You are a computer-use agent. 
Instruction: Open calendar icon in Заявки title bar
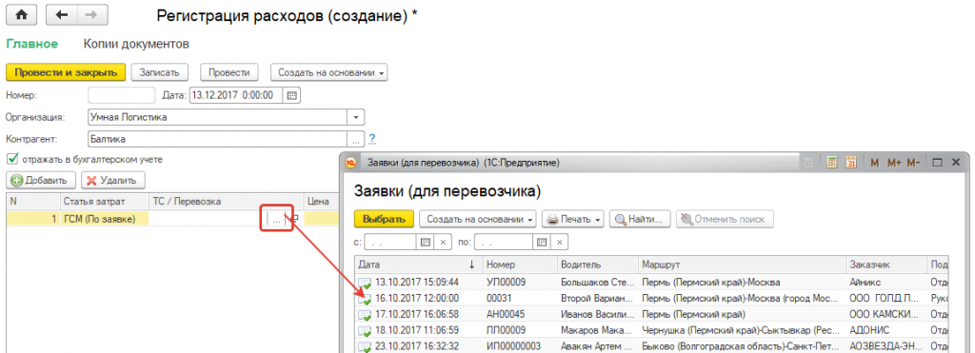pyautogui.click(x=851, y=163)
